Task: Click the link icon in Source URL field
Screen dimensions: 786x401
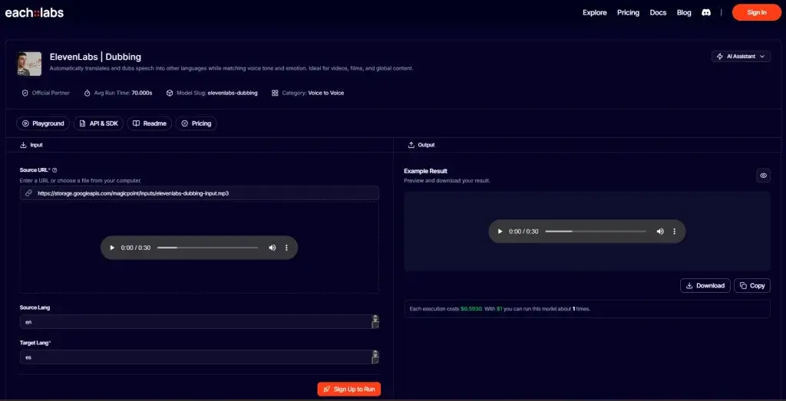Action: click(28, 192)
